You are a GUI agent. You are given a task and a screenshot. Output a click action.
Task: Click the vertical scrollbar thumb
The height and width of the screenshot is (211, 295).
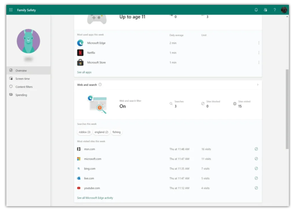click(x=287, y=109)
